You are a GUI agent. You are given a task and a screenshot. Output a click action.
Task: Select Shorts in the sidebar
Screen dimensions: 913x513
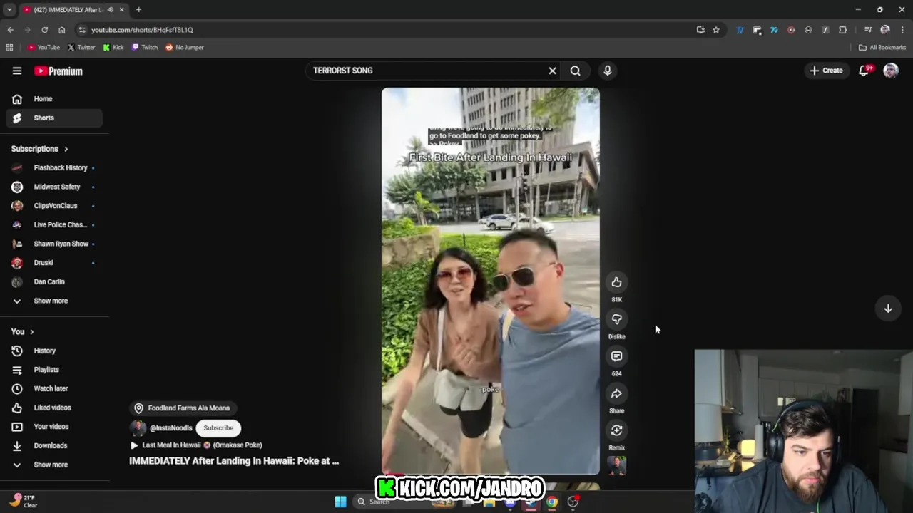pyautogui.click(x=54, y=118)
